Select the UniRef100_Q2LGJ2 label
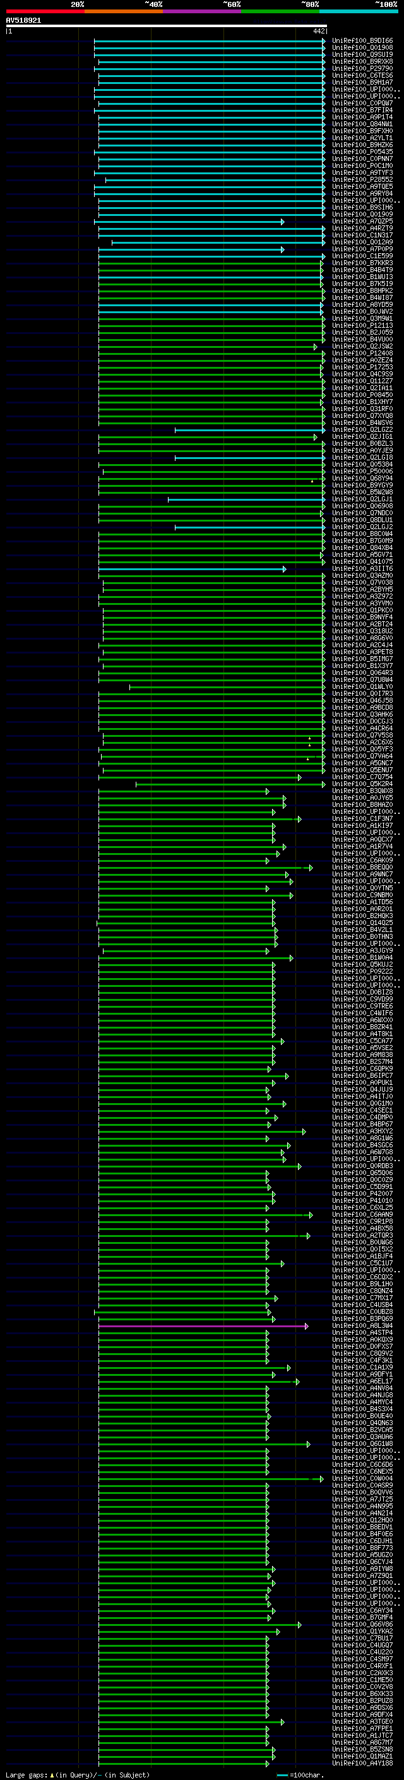This screenshot has height=1780, width=404. (x=362, y=527)
